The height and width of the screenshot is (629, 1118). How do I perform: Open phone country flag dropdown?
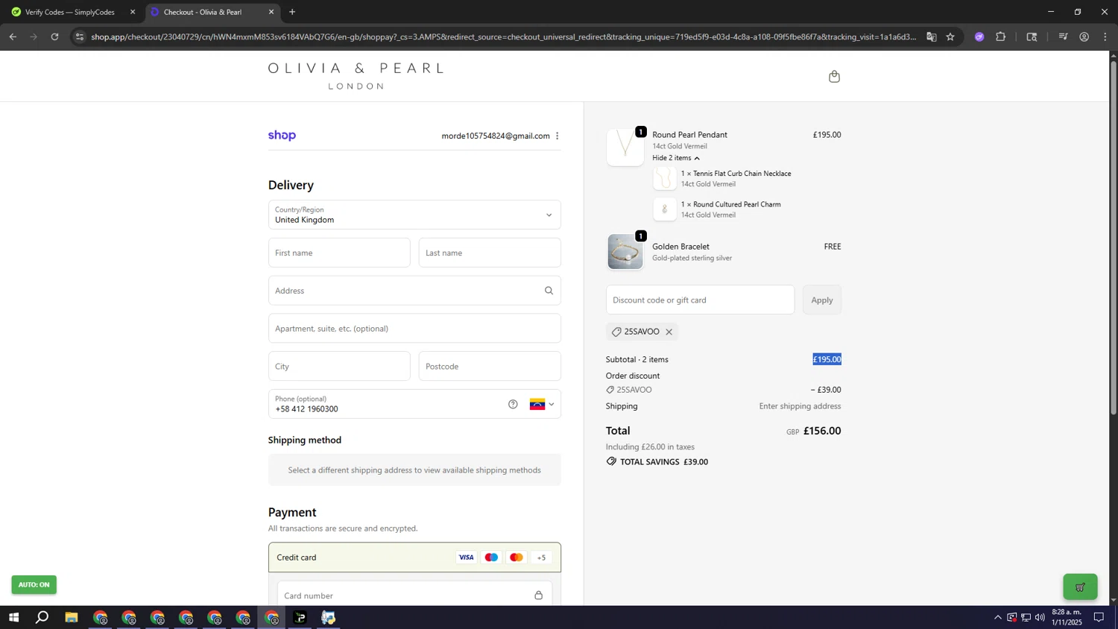coord(542,404)
